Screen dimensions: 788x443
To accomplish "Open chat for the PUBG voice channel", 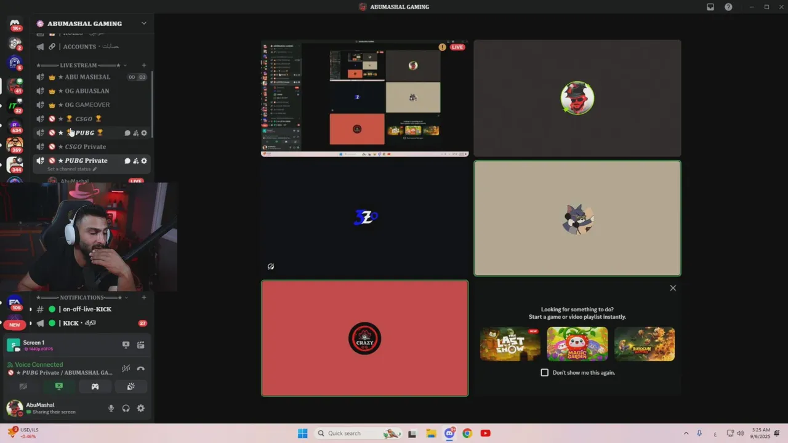I will coord(127,133).
